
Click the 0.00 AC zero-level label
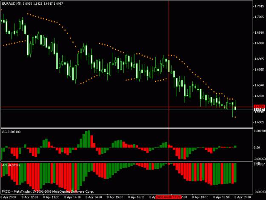click(x=257, y=148)
